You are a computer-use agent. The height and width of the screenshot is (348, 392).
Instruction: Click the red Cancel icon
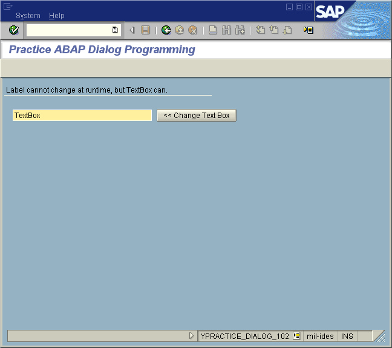[x=193, y=30]
